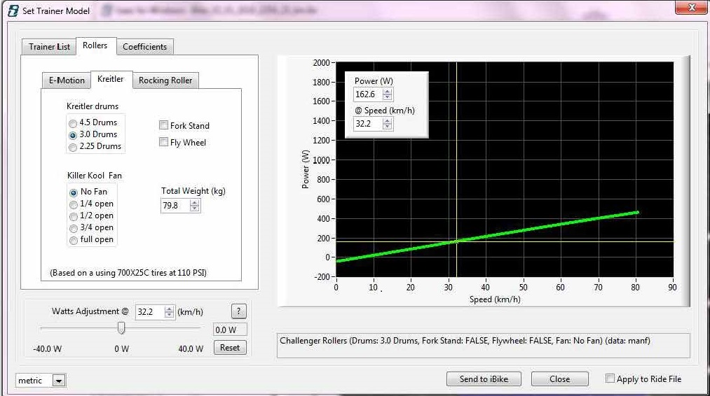710x396 pixels.
Task: Click the Watts Adjustment slider handle
Action: click(x=121, y=327)
